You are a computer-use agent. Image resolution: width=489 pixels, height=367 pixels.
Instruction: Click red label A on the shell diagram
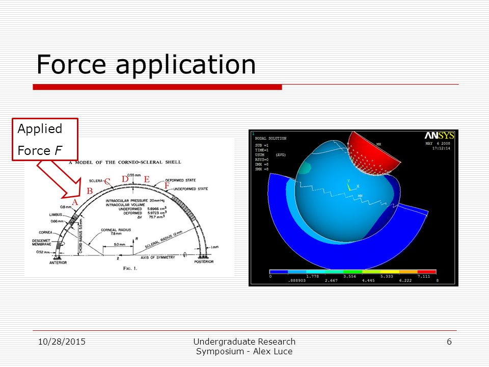(x=75, y=202)
